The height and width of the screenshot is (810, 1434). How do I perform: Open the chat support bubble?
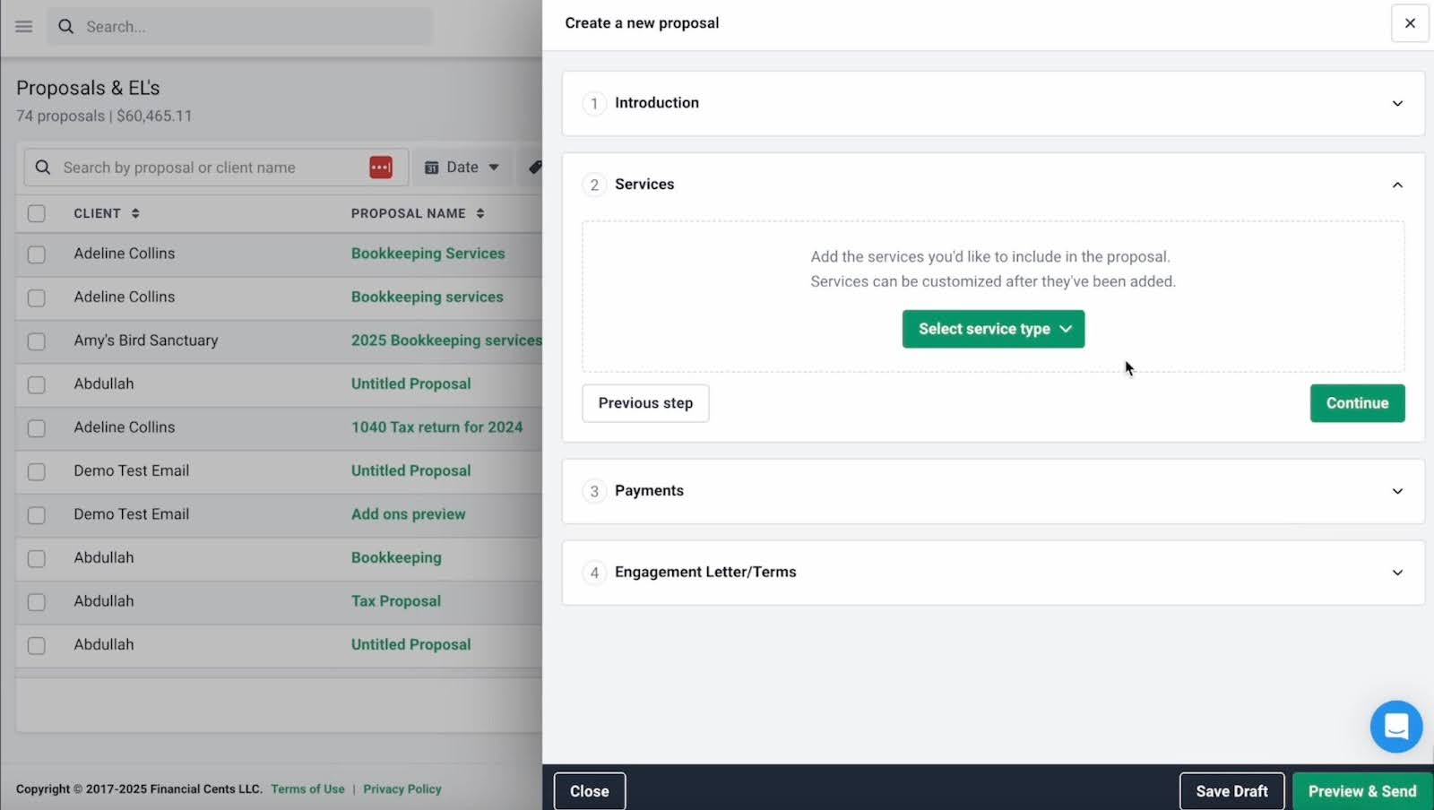pyautogui.click(x=1395, y=726)
